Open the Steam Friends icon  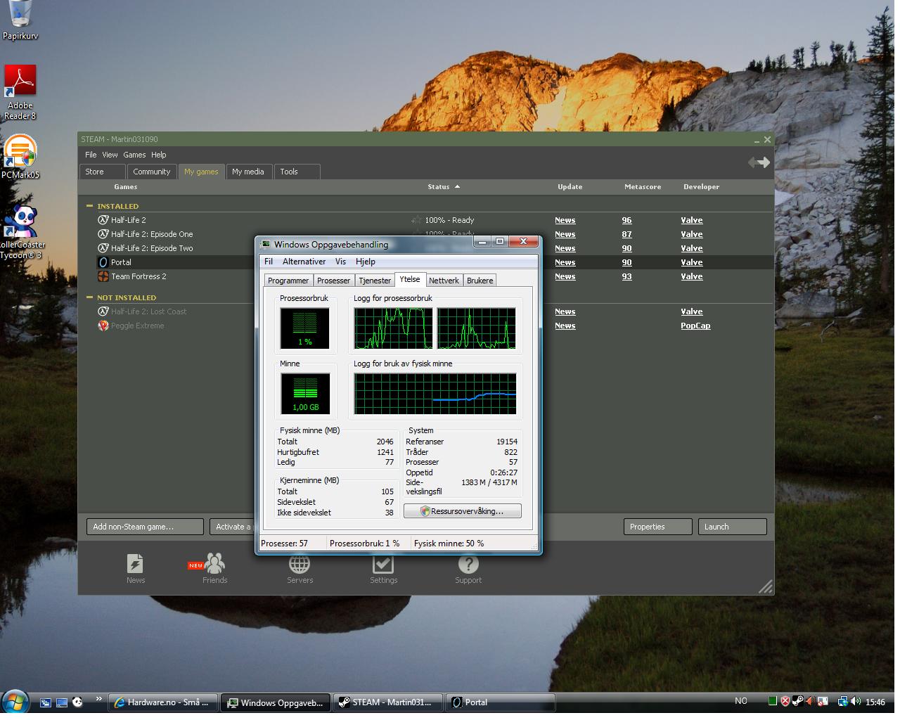click(214, 569)
